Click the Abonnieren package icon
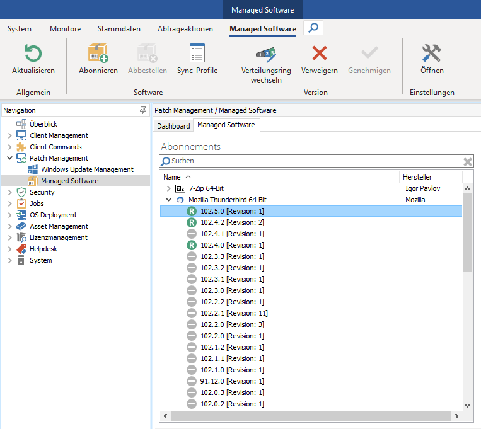 98,53
